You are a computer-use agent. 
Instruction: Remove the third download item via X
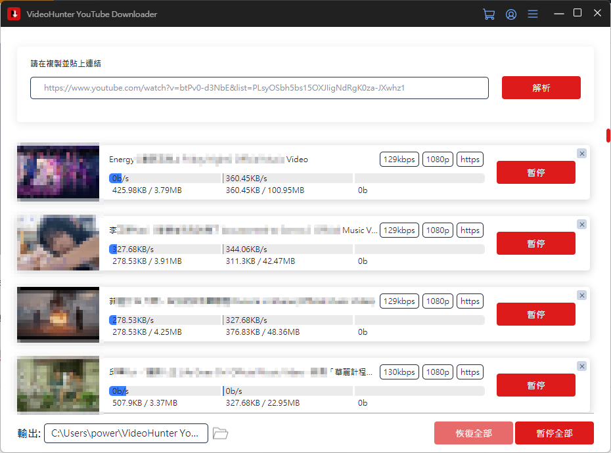click(581, 295)
